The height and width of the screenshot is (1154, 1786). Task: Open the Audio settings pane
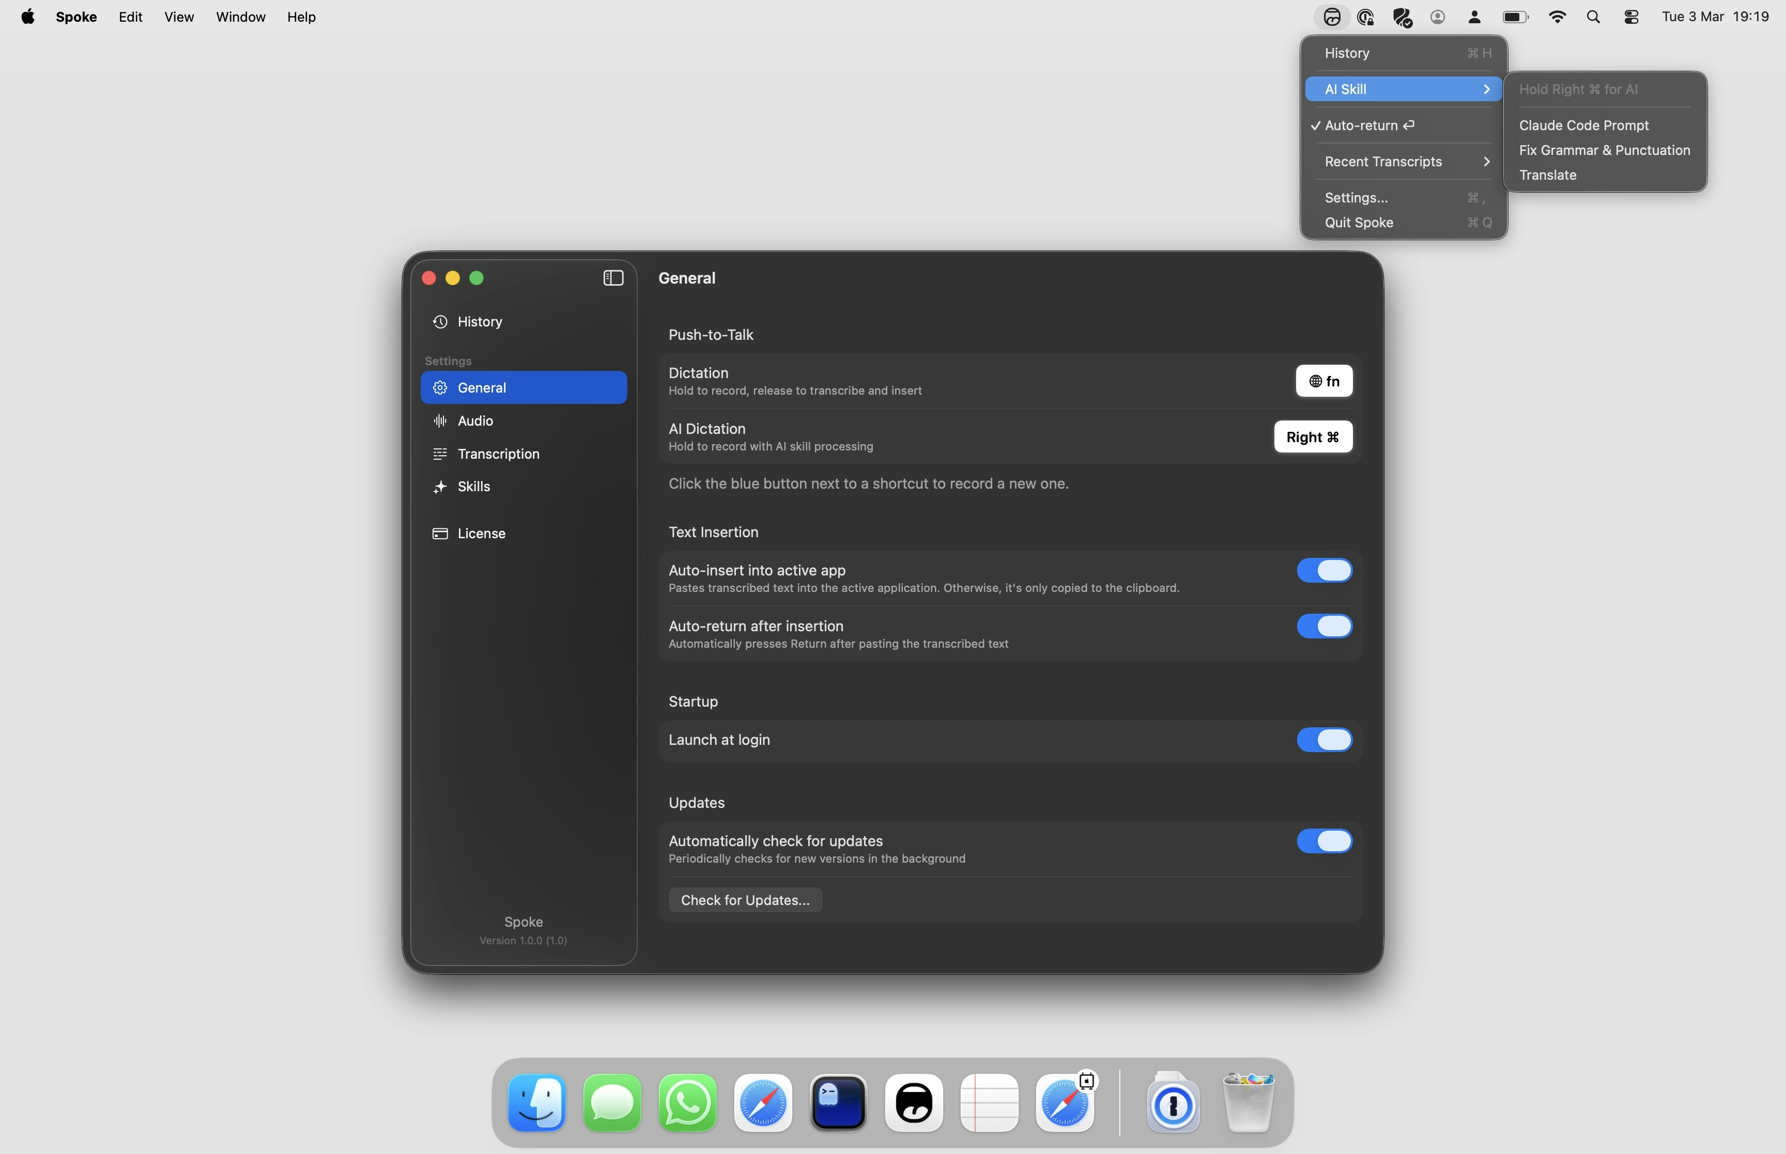[x=475, y=420]
